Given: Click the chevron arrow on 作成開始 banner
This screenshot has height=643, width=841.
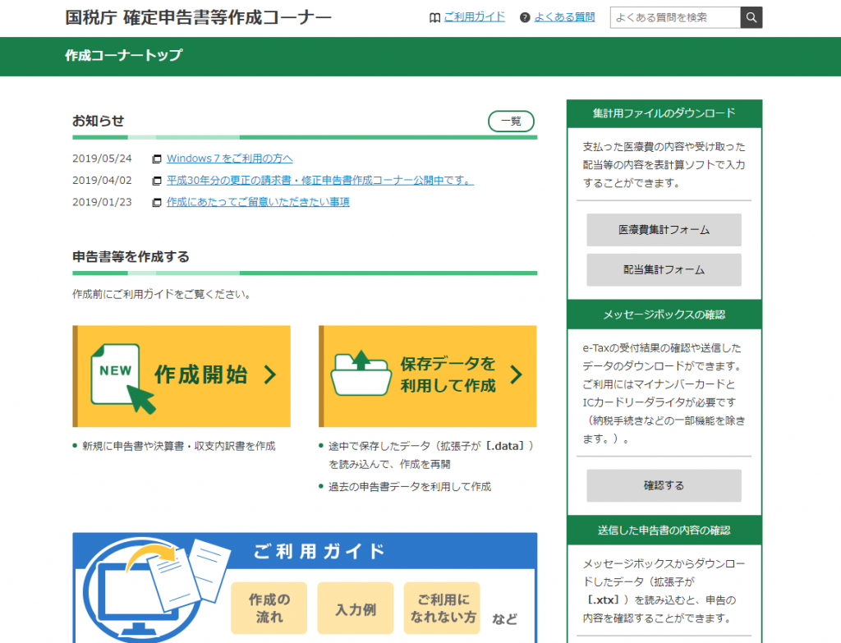Looking at the screenshot, I should (269, 375).
